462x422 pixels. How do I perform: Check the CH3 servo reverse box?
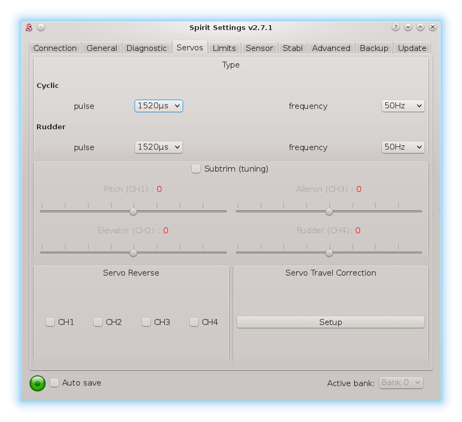pyautogui.click(x=146, y=322)
